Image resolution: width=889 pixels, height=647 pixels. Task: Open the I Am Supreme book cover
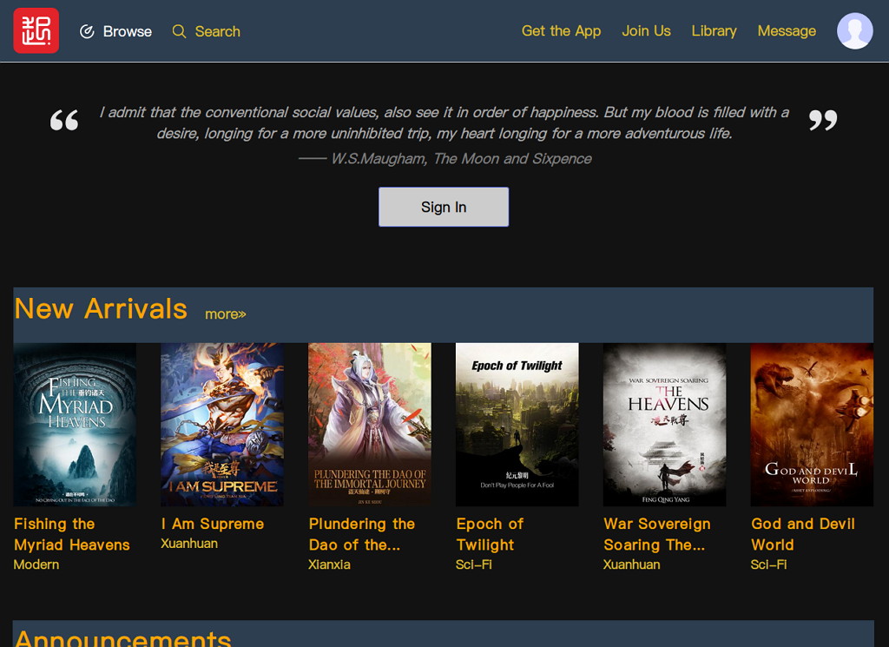tap(222, 424)
